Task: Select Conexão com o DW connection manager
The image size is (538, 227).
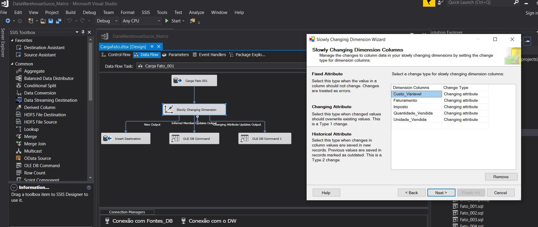Action: click(x=209, y=221)
